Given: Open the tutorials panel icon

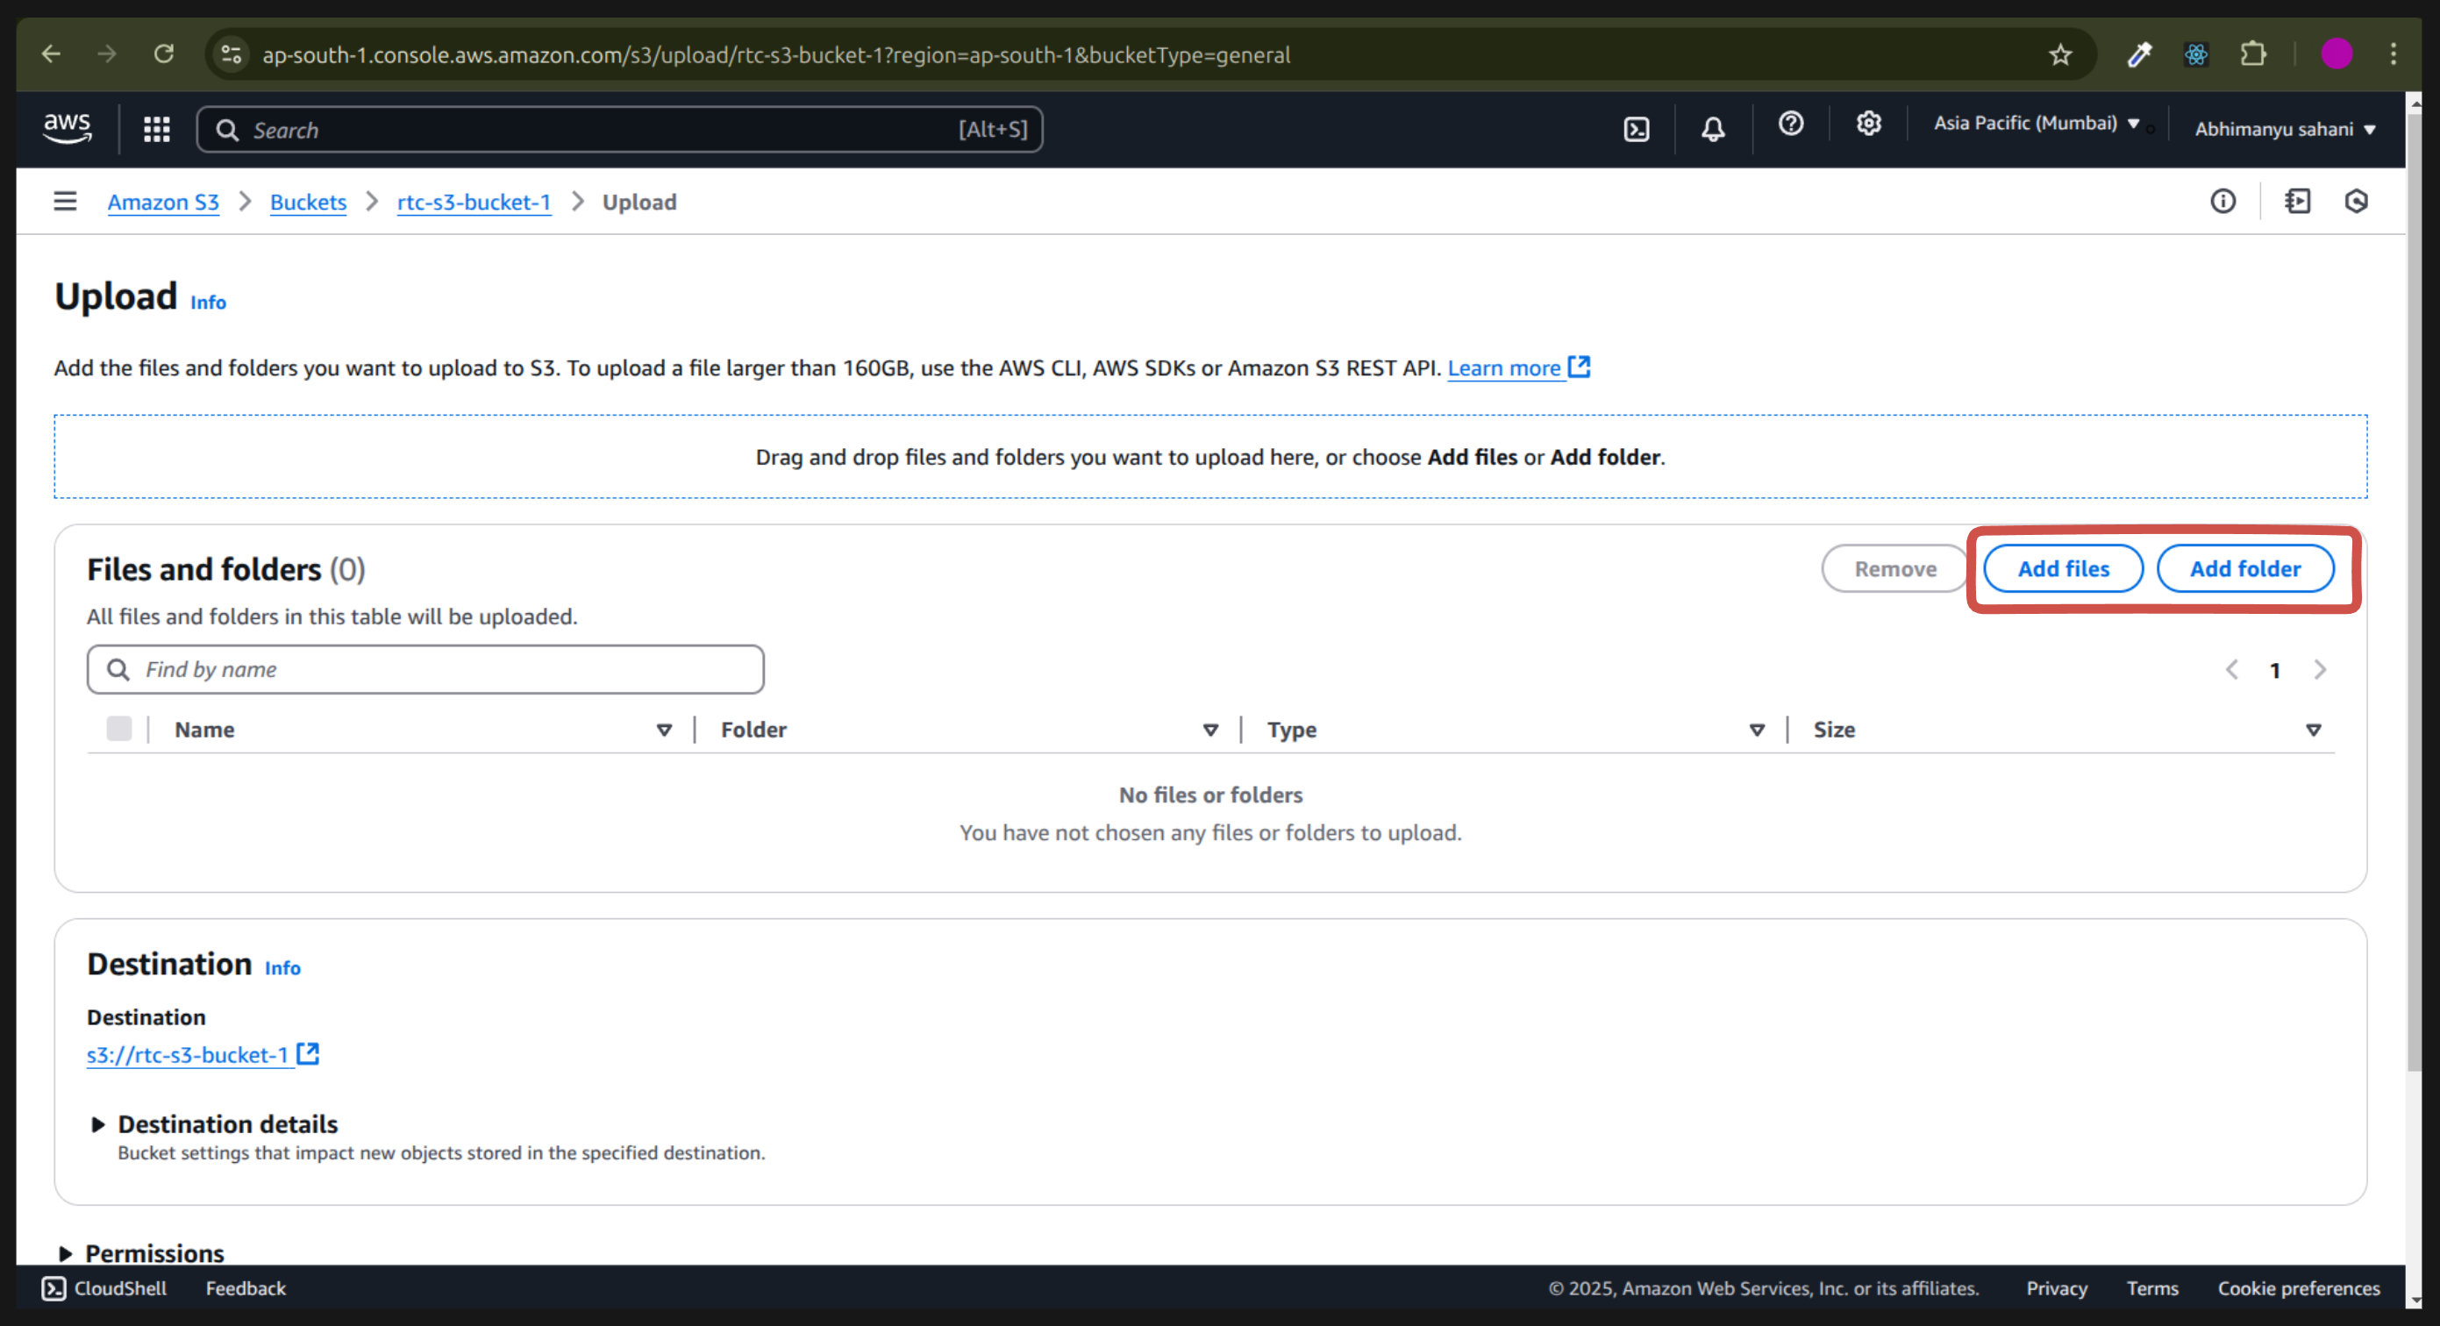Looking at the screenshot, I should pos(2297,201).
